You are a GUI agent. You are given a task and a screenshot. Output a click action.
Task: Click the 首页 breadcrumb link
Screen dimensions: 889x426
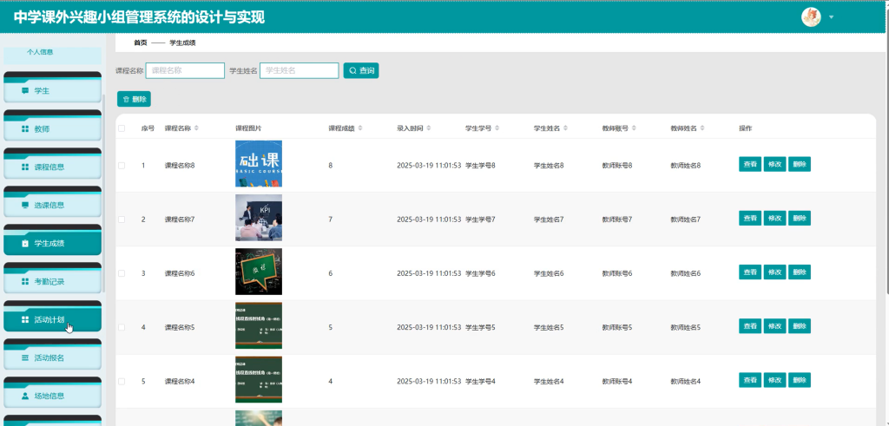click(140, 43)
